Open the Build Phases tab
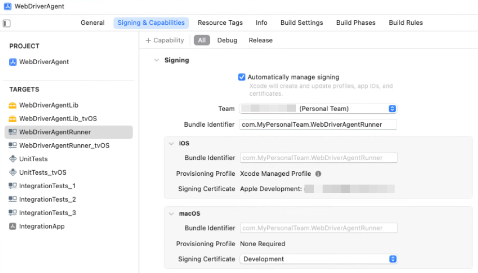Viewport: 478px width, 273px height. coord(356,23)
